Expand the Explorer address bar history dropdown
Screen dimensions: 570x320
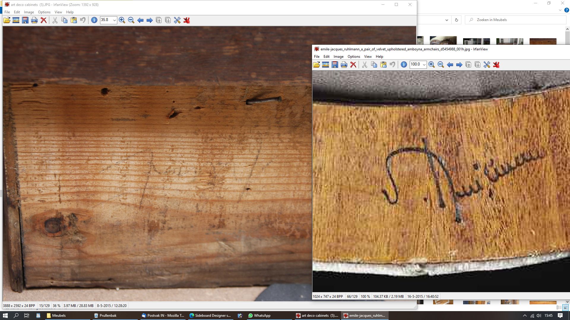pos(446,20)
